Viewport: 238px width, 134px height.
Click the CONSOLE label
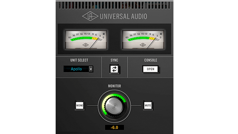point(151,60)
